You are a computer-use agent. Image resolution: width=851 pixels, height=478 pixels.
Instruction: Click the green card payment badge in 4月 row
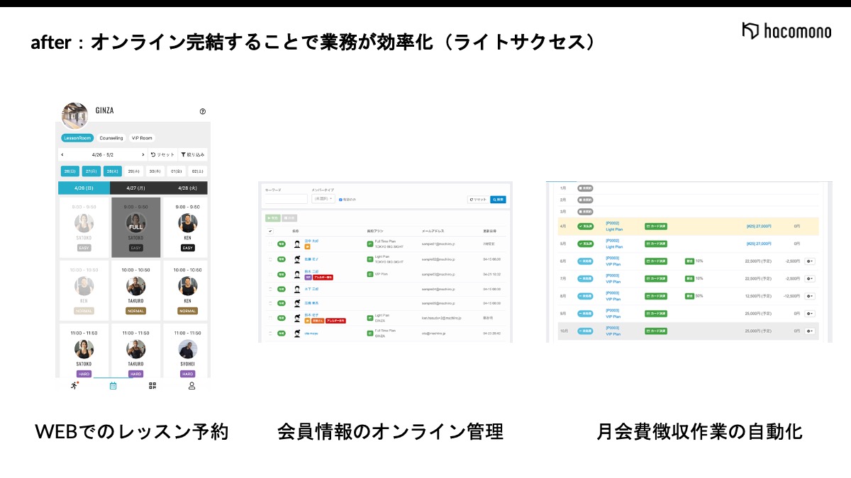[656, 226]
